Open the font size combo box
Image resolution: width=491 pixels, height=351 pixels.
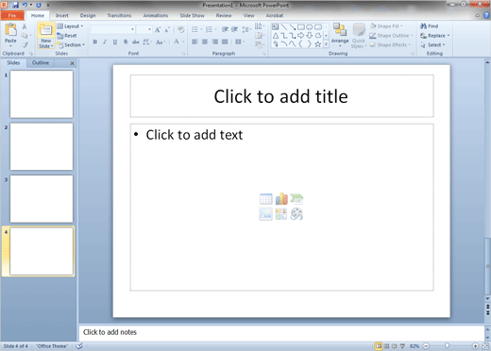[144, 29]
